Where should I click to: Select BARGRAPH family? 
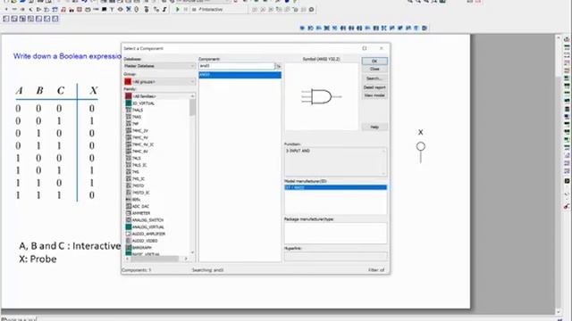tap(141, 248)
